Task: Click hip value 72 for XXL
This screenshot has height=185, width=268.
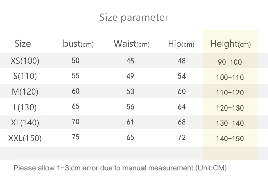Action: [x=181, y=137]
